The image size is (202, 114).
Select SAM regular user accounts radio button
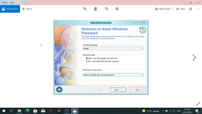[x=87, y=58]
